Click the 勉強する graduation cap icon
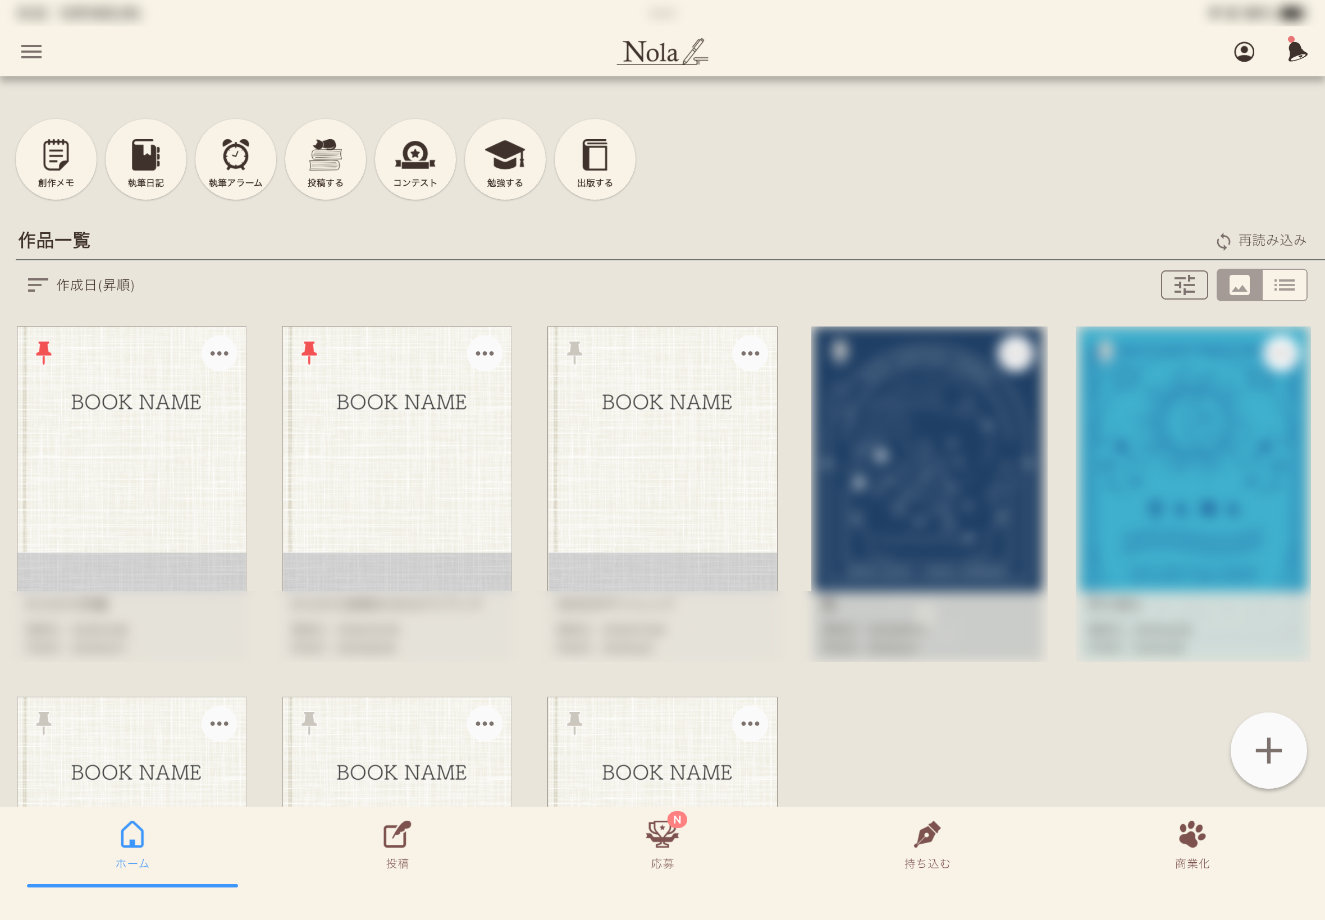This screenshot has width=1325, height=920. click(505, 160)
